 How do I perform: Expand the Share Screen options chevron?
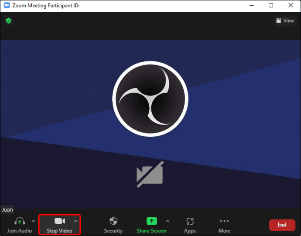(168, 221)
